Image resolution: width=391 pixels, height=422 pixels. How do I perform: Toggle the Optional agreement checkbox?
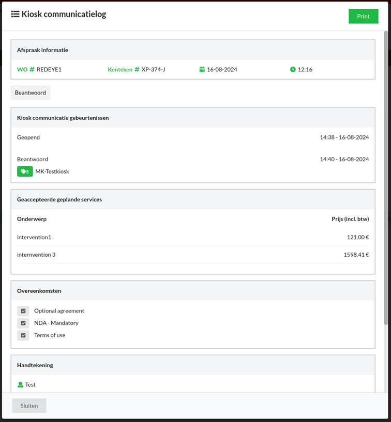23,311
